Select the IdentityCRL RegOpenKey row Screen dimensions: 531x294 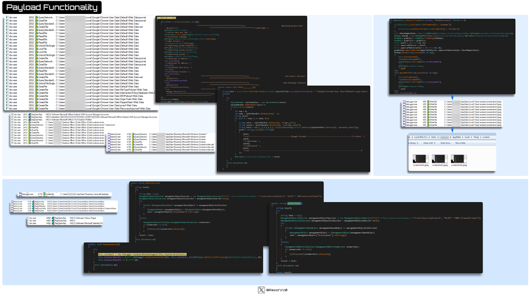(65, 223)
